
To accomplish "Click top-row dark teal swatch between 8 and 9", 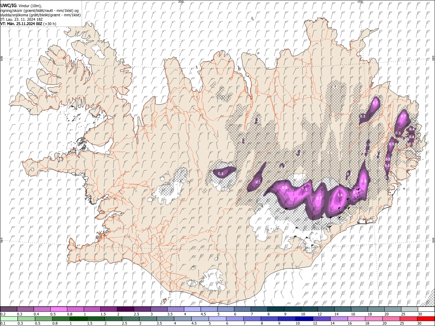I will click(x=276, y=309).
